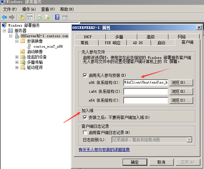
Task: Click the 安装映像 folder icon
Action: pos(23,41)
